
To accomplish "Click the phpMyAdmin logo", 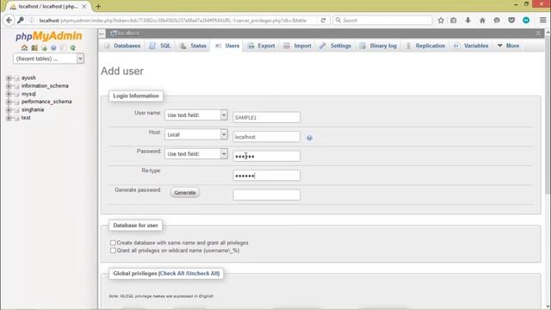I will [48, 36].
